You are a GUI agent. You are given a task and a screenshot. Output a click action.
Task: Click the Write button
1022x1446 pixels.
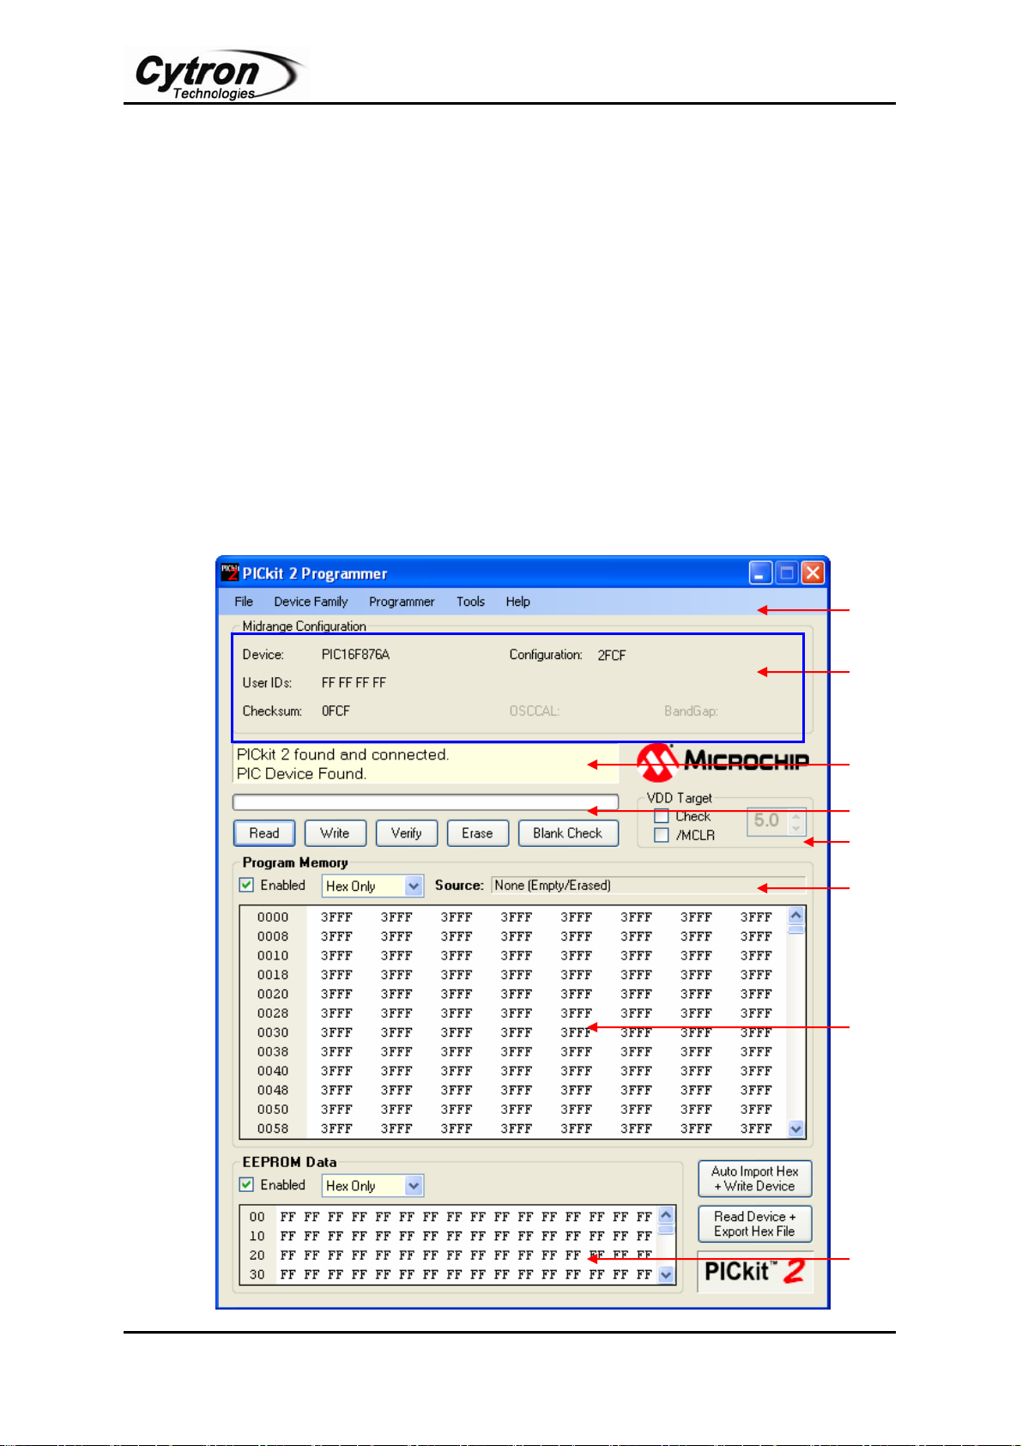pyautogui.click(x=335, y=833)
